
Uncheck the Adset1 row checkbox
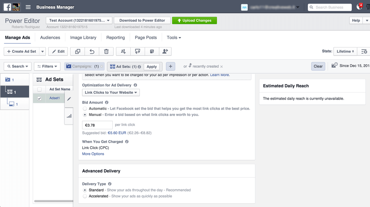click(x=39, y=99)
